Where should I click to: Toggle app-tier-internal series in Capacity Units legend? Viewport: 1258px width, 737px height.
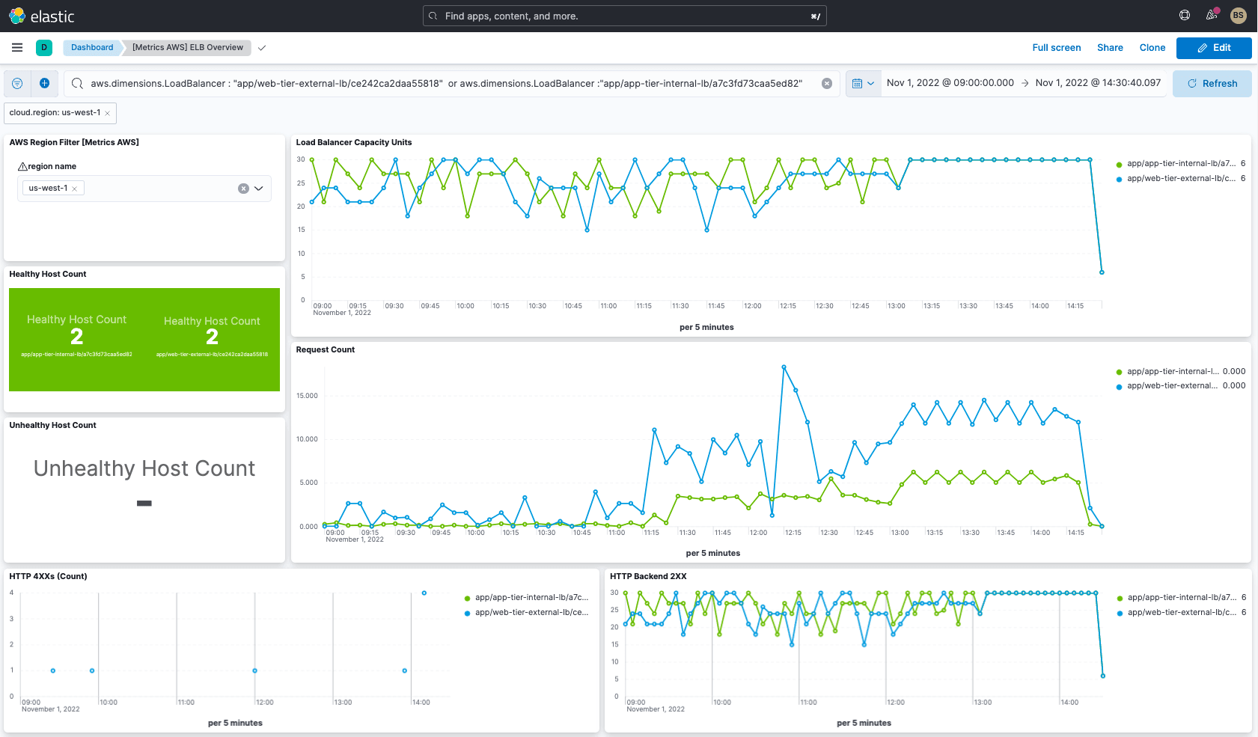pos(1181,164)
